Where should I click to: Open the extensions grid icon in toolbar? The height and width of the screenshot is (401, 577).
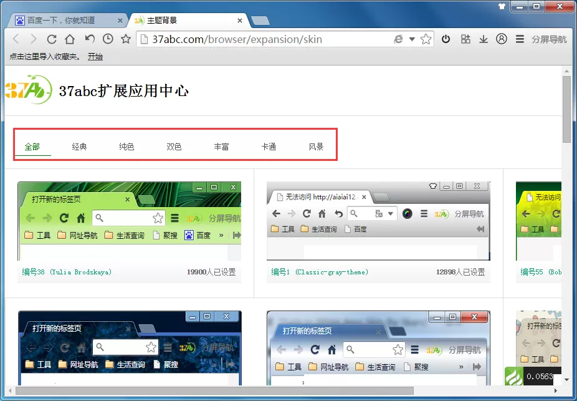point(465,39)
